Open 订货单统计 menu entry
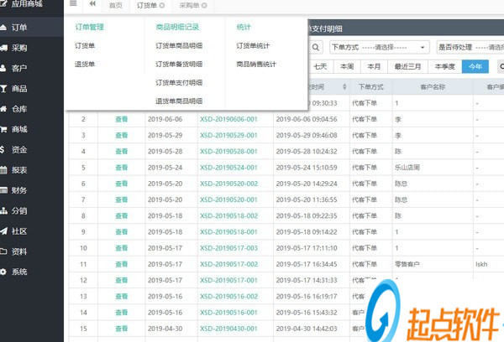 253,46
